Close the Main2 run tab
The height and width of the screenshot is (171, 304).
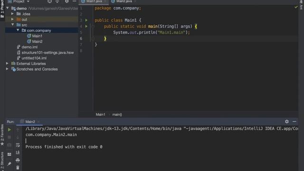[x=38, y=122]
